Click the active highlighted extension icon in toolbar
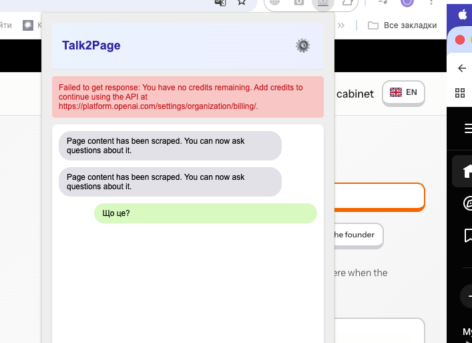472x343 pixels. tap(323, 3)
